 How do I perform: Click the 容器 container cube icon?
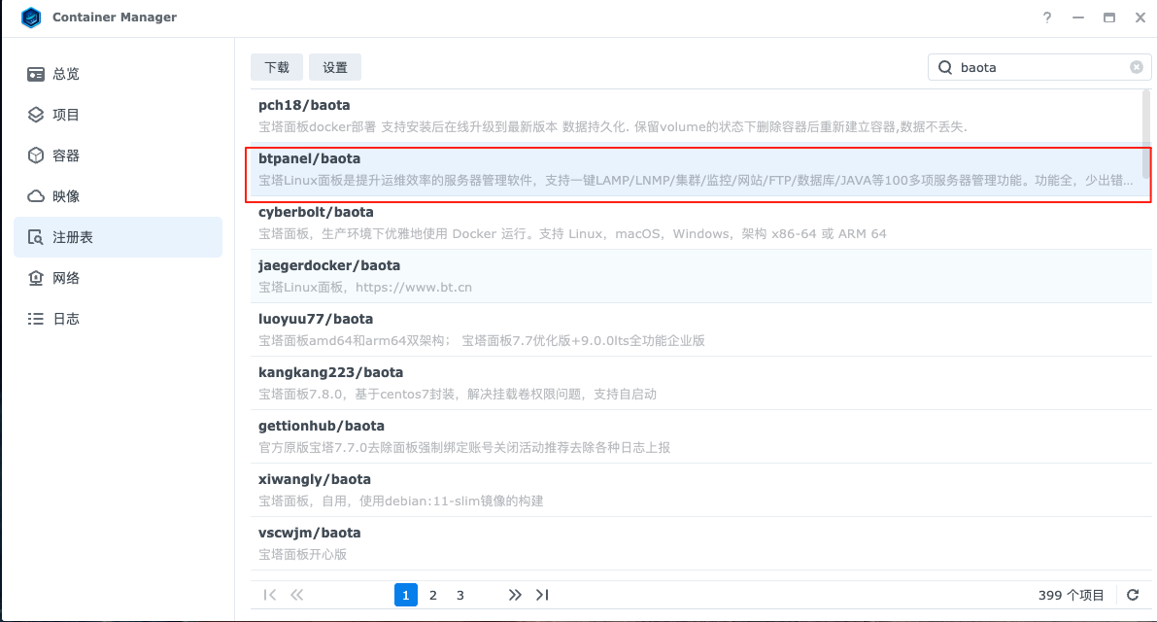click(x=35, y=155)
